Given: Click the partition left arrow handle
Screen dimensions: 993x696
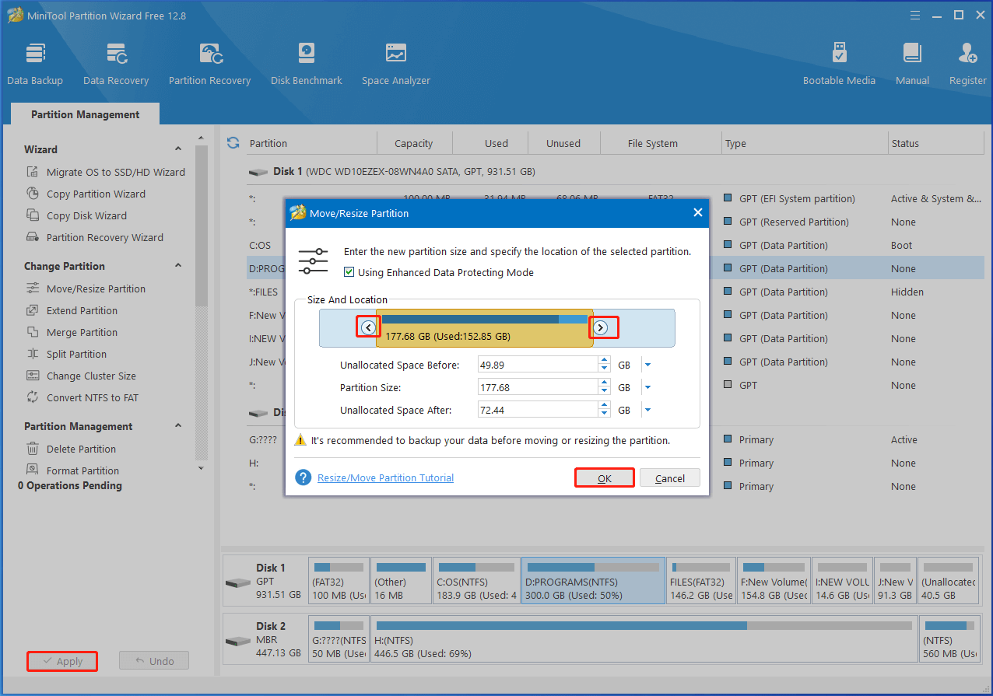Looking at the screenshot, I should tap(368, 327).
